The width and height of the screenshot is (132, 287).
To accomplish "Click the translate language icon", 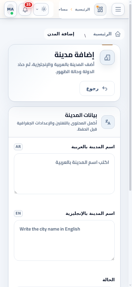I will 108,122.
